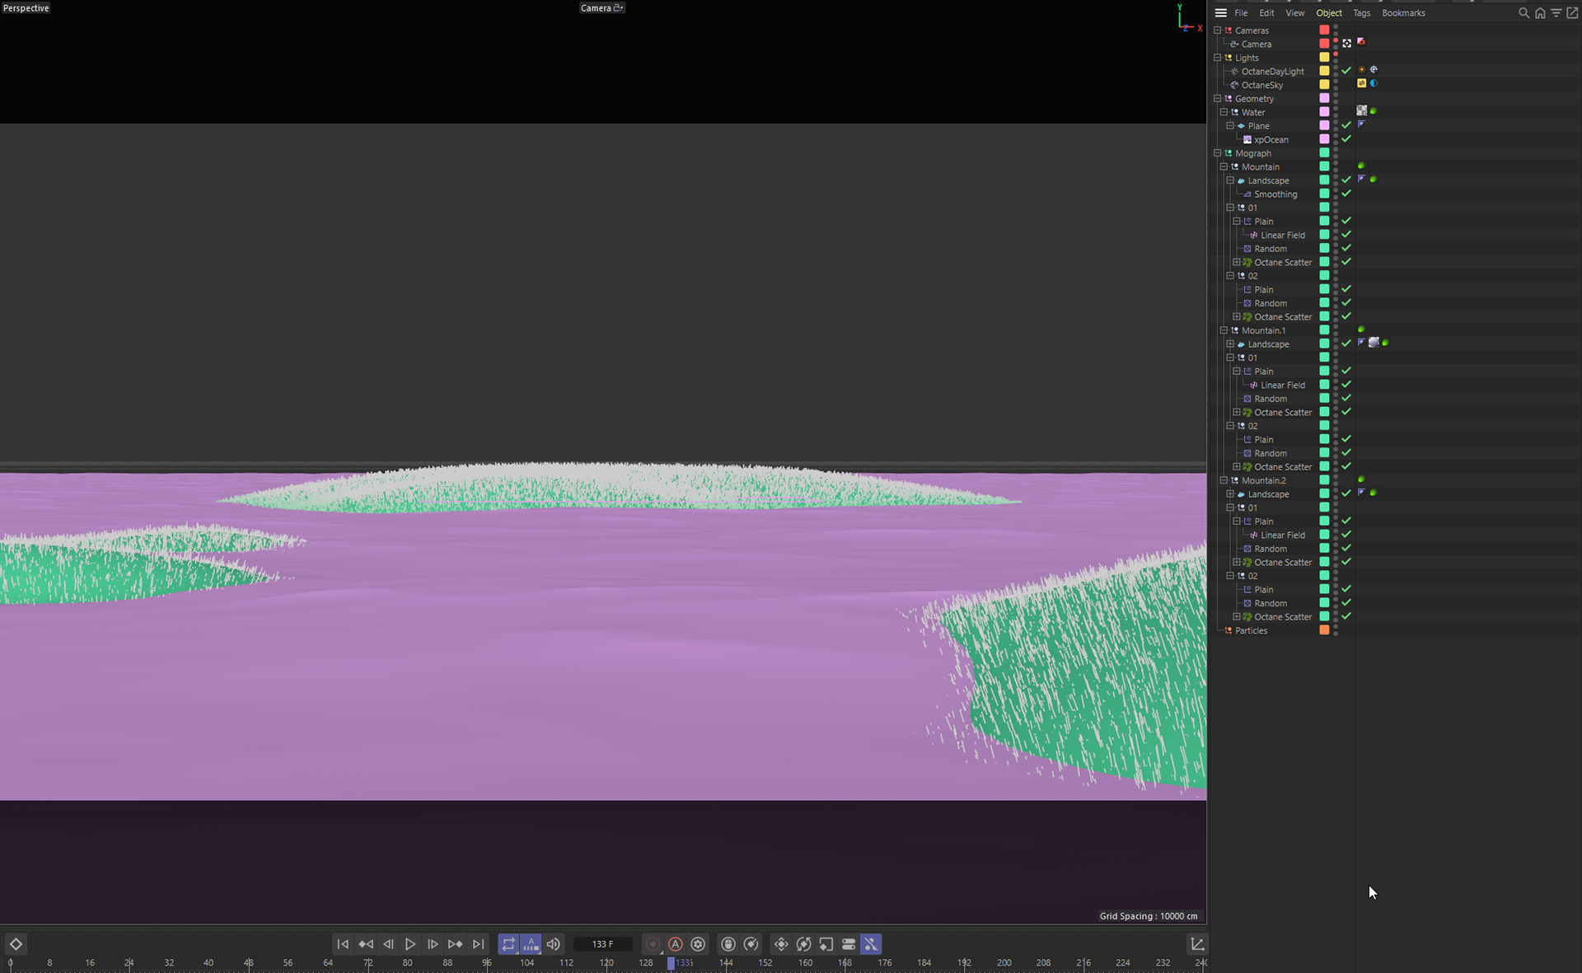Open the Object Manager hamburger menu
The height and width of the screenshot is (973, 1582).
pos(1221,13)
